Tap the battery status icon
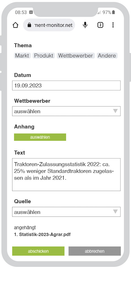This screenshot has height=283, width=131. [113, 12]
